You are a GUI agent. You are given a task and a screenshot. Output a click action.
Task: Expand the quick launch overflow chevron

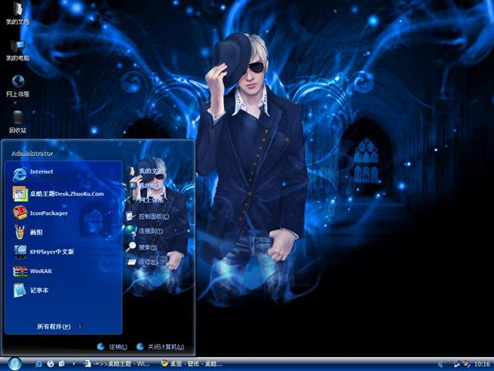[74, 364]
